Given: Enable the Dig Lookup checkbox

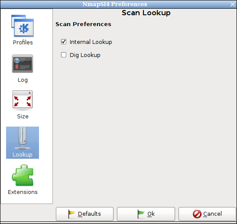Looking at the screenshot, I should [64, 55].
